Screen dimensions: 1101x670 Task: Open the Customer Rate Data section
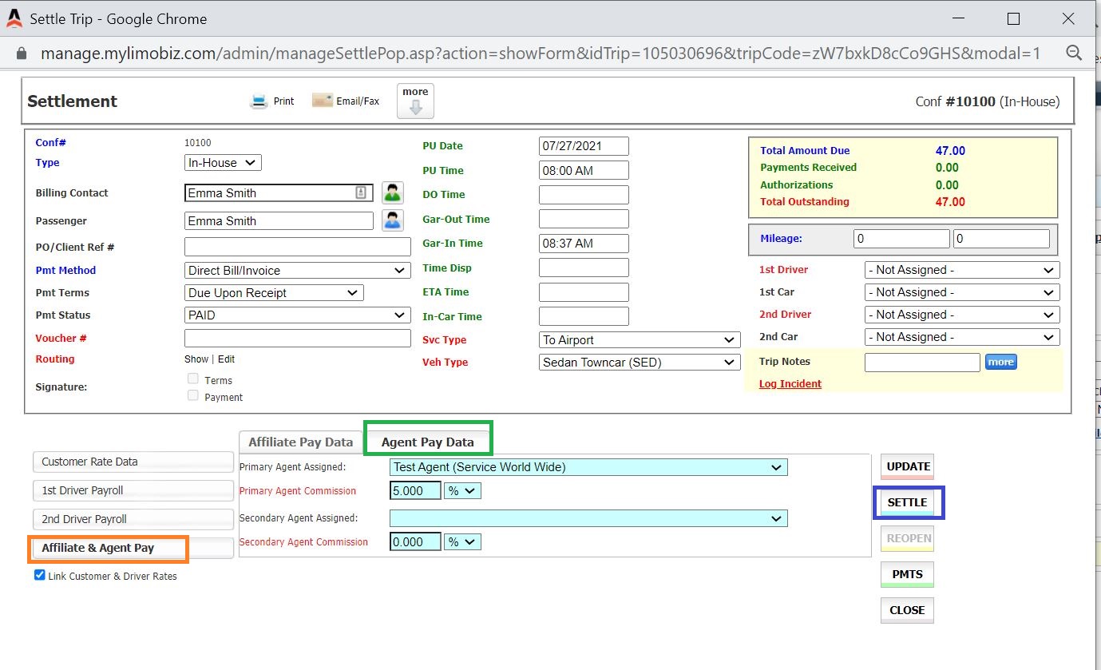tap(133, 462)
